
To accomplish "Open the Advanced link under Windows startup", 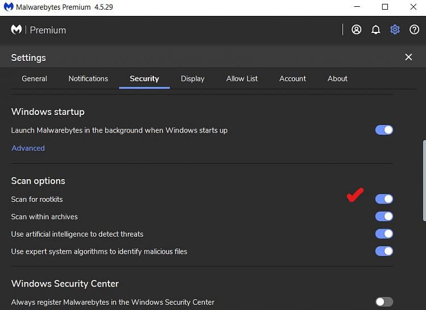I will click(28, 148).
